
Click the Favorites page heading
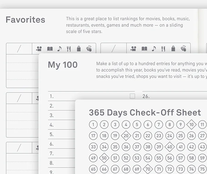25,20
